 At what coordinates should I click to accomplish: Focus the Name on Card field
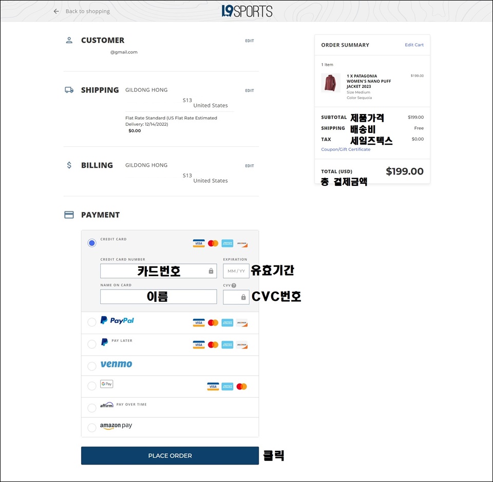[x=159, y=297]
